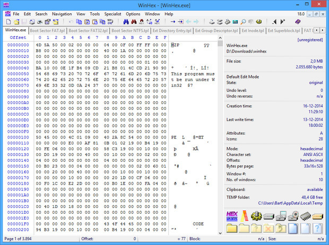
Task: Switch to the Ext Inode.tpl tab
Action: (253, 31)
